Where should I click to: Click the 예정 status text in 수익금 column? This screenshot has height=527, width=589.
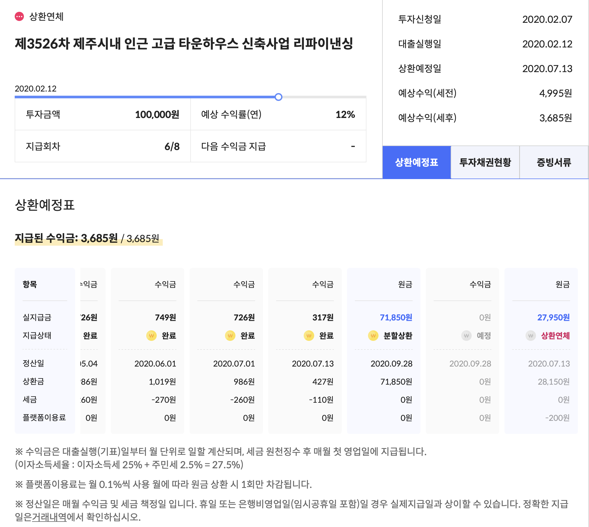tap(484, 336)
